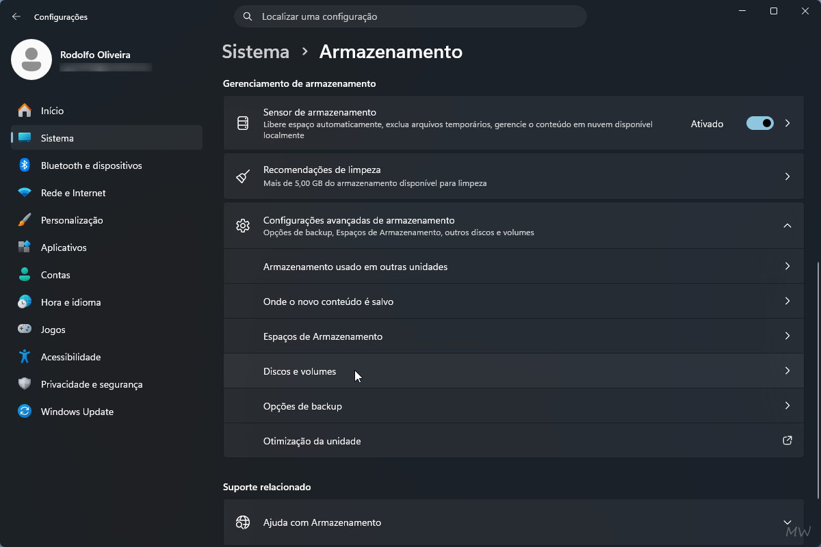Screen dimensions: 821x547
Task: Open Onde o novo conteúdo é salvo chevron
Action: point(787,301)
